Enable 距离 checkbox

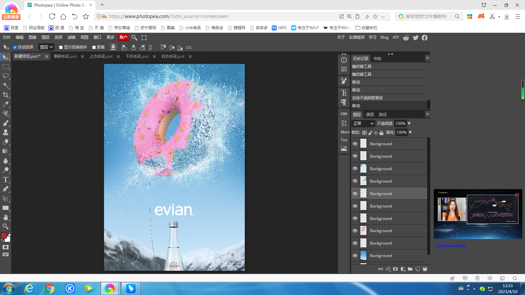coord(94,47)
